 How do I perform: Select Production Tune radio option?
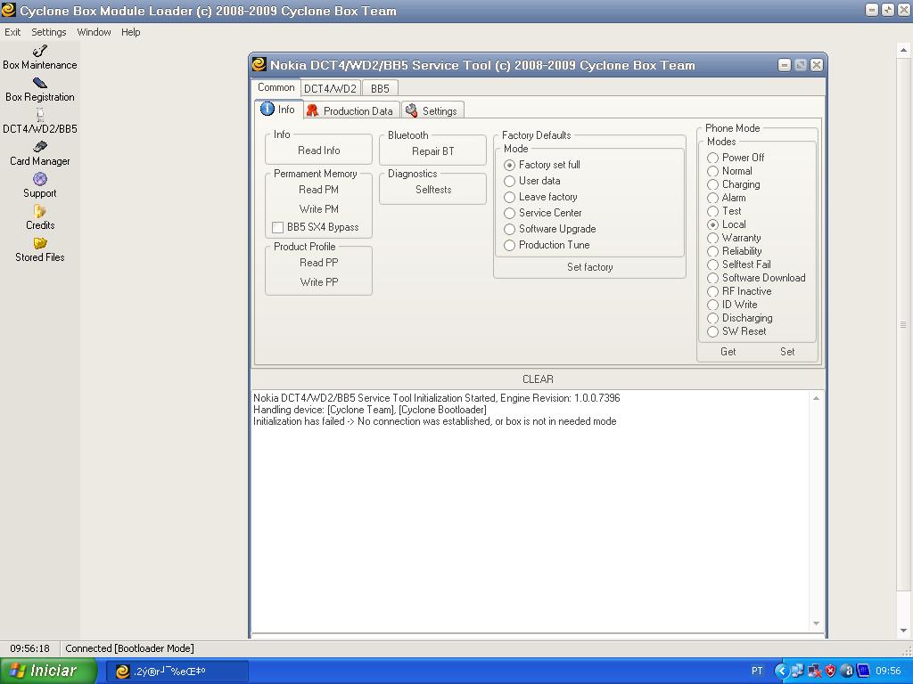pyautogui.click(x=509, y=246)
